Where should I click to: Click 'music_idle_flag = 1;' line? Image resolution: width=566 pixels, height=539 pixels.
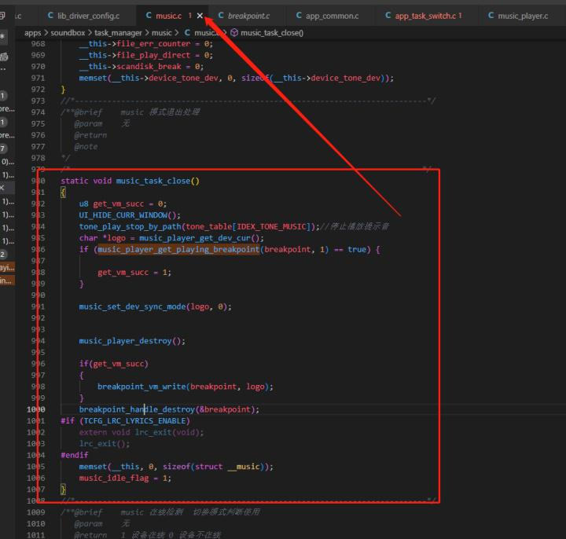125,478
